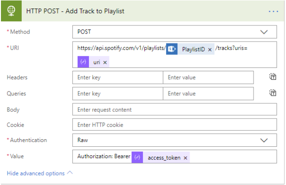Click the expression icon on access_token token
This screenshot has width=286, height=185.
[x=137, y=157]
